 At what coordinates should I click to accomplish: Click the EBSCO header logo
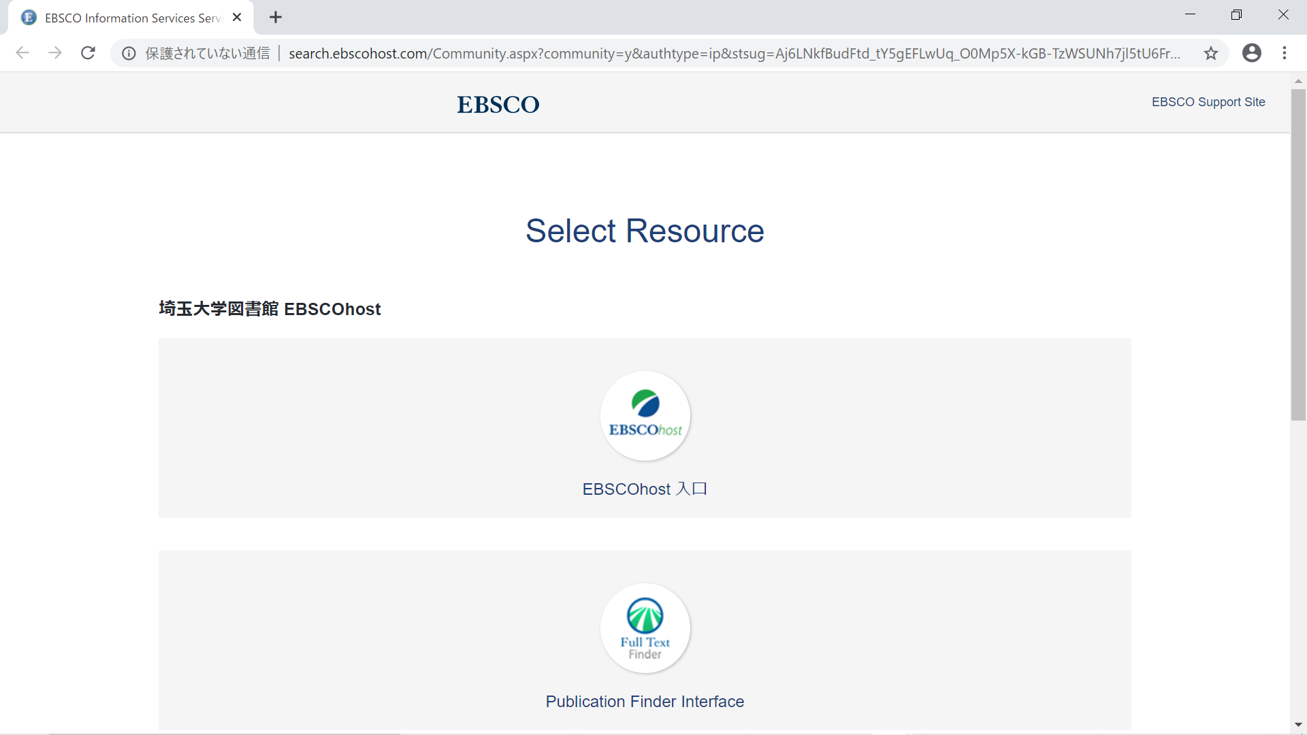coord(498,104)
